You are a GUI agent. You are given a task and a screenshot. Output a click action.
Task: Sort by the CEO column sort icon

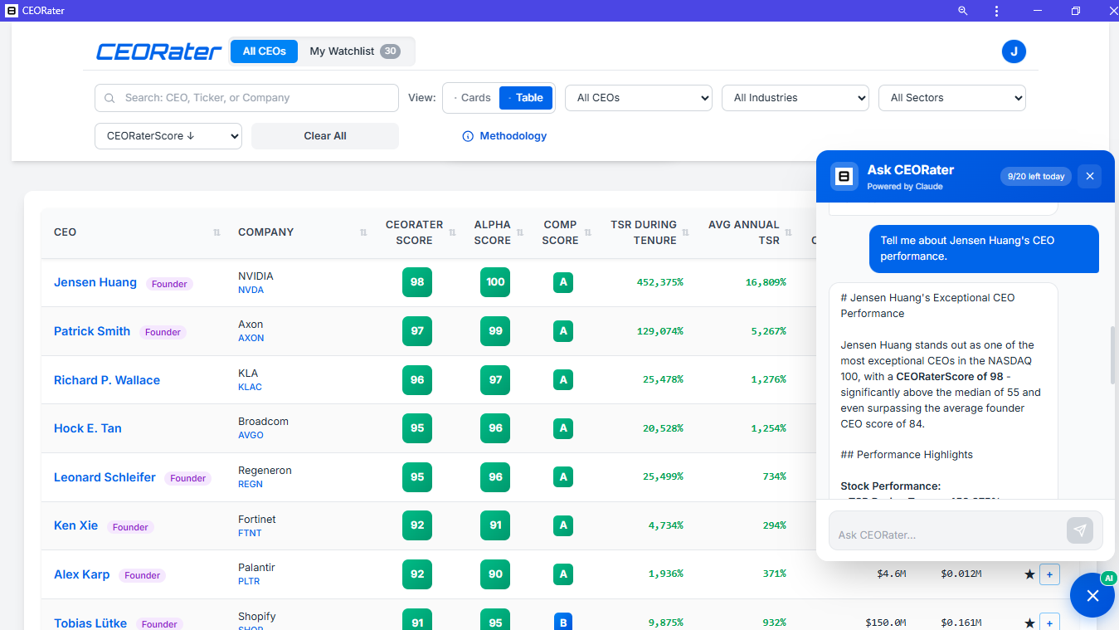217,232
